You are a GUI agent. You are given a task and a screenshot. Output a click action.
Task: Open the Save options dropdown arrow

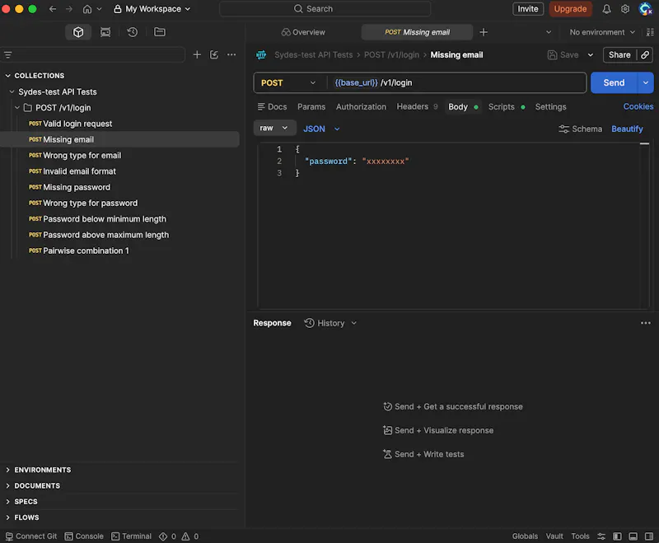click(x=591, y=55)
